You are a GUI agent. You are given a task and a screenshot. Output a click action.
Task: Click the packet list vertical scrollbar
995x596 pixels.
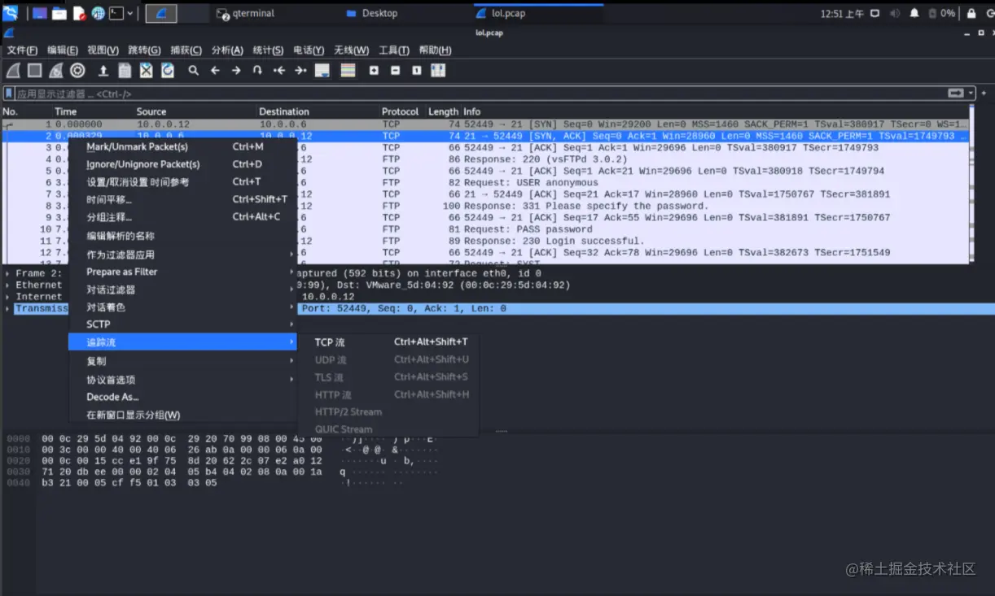coord(972,183)
